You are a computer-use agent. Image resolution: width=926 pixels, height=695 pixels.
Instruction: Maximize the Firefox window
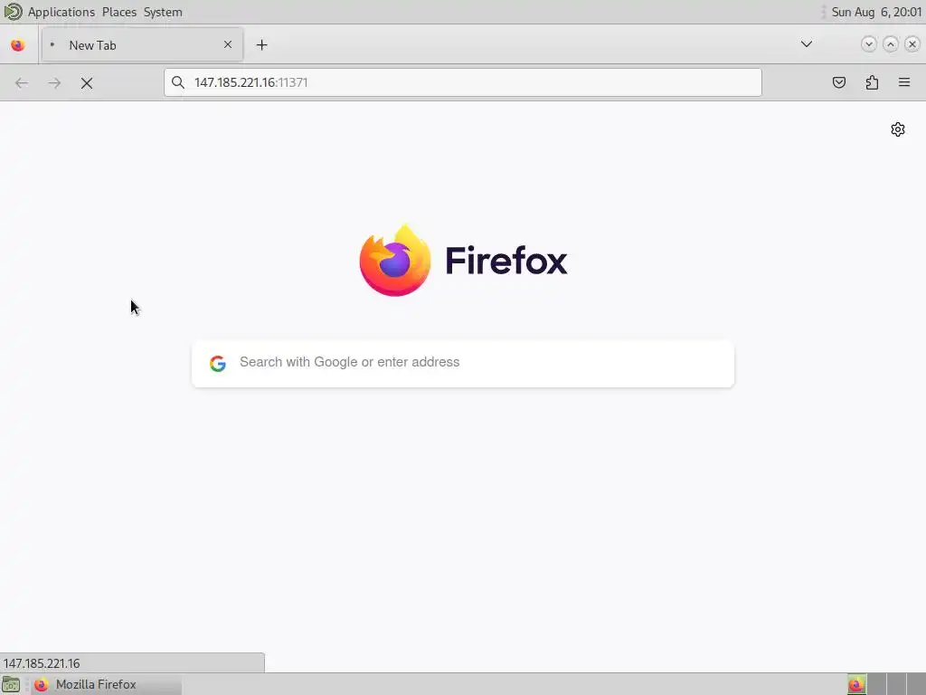pos(891,44)
